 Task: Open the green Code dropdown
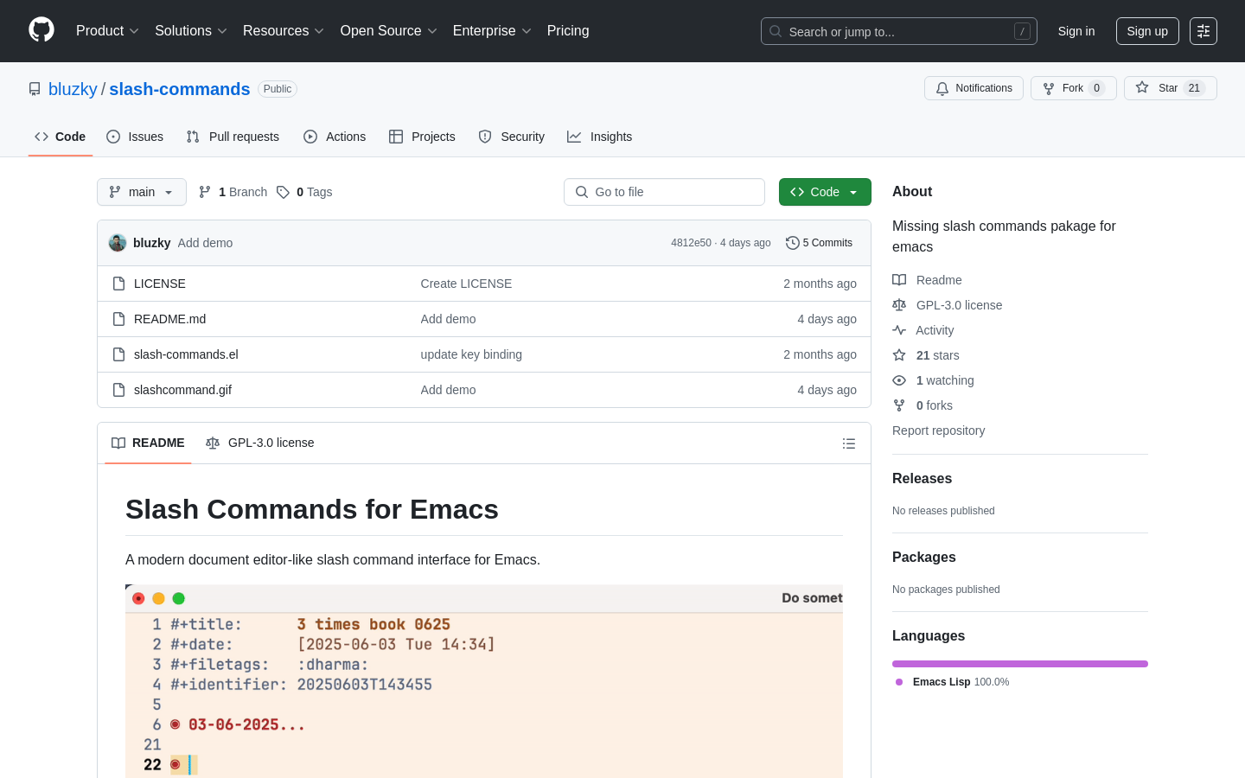tap(824, 192)
